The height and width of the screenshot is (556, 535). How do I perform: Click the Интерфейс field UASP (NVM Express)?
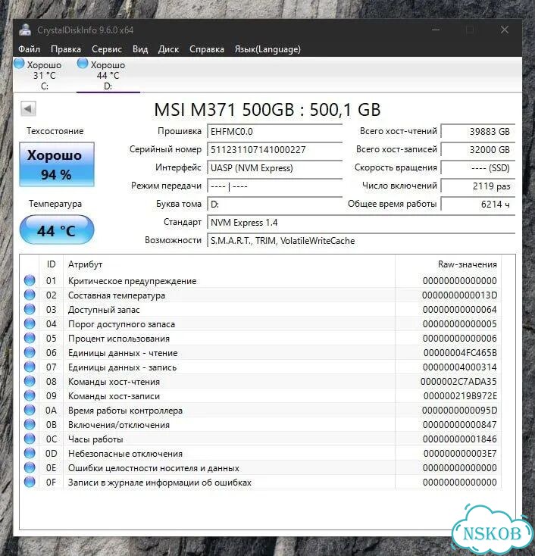(274, 167)
